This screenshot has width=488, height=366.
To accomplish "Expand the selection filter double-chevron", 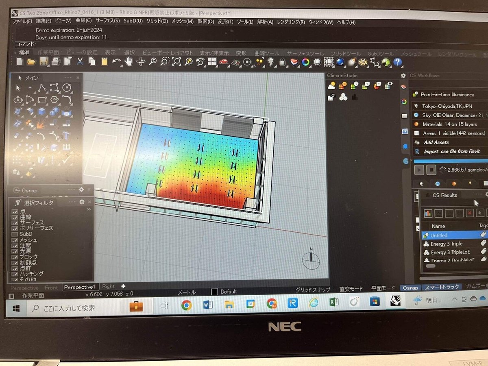I will coord(89,209).
